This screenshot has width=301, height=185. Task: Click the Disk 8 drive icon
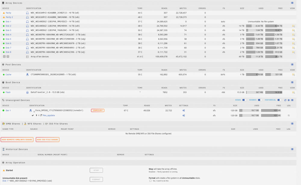[27, 52]
